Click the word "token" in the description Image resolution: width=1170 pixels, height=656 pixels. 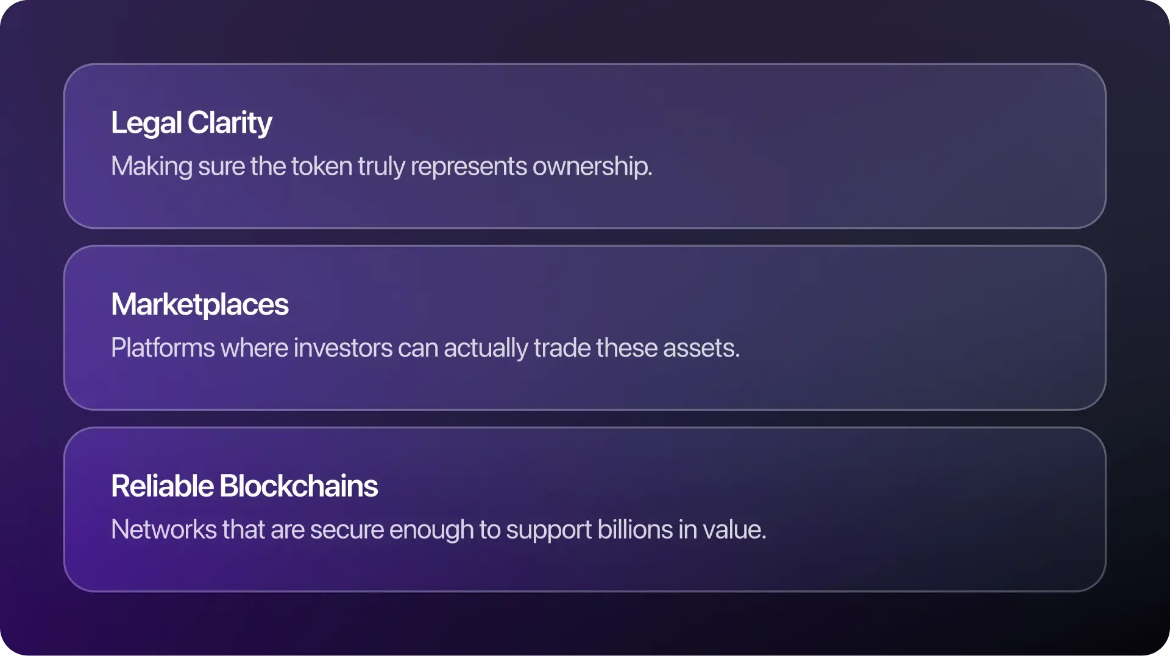click(321, 166)
